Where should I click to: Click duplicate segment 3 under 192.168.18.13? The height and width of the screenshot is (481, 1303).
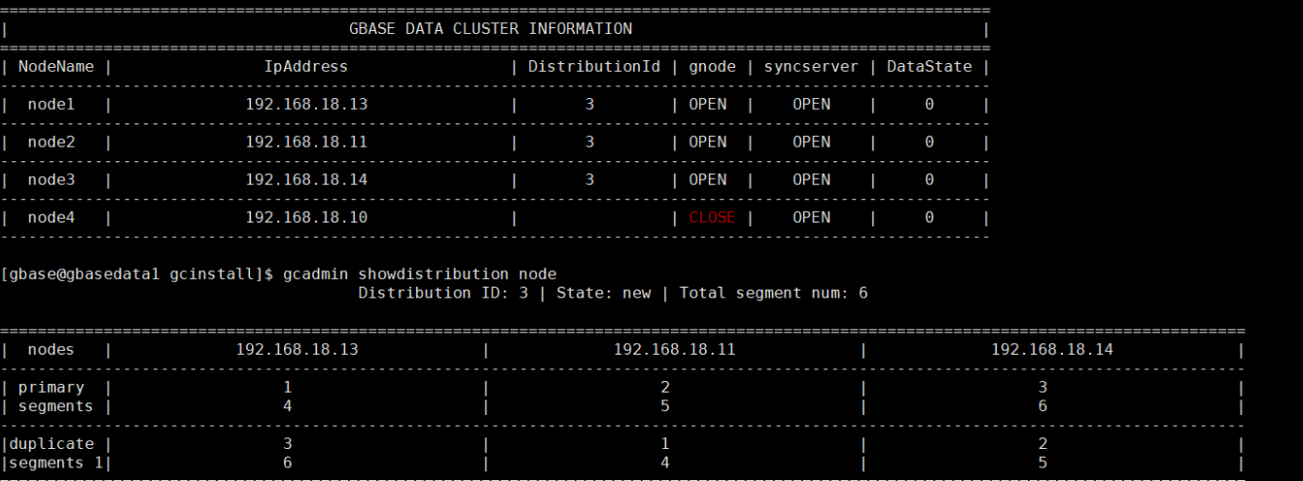pos(288,444)
